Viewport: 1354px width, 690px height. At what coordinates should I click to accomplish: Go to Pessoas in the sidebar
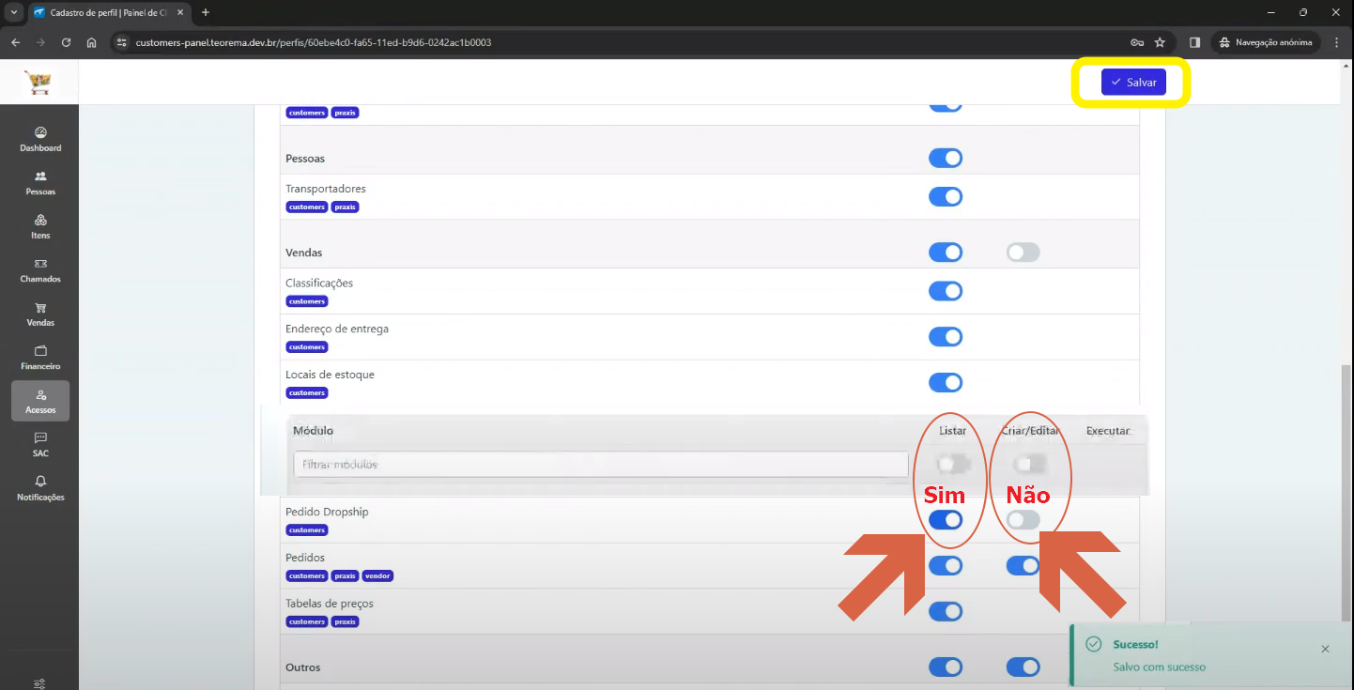click(x=40, y=183)
